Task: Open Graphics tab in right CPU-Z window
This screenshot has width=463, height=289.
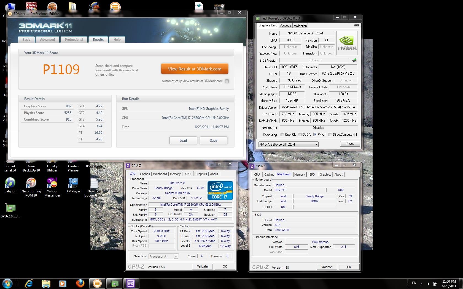Action: tap(325, 175)
